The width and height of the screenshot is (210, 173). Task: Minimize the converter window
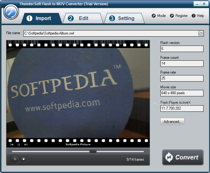tap(197, 4)
